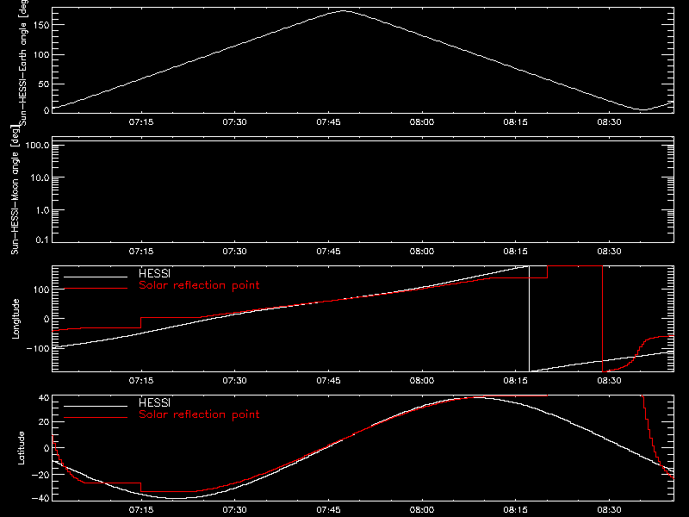Select the 1.0 tick on Moon angle axis

point(42,210)
